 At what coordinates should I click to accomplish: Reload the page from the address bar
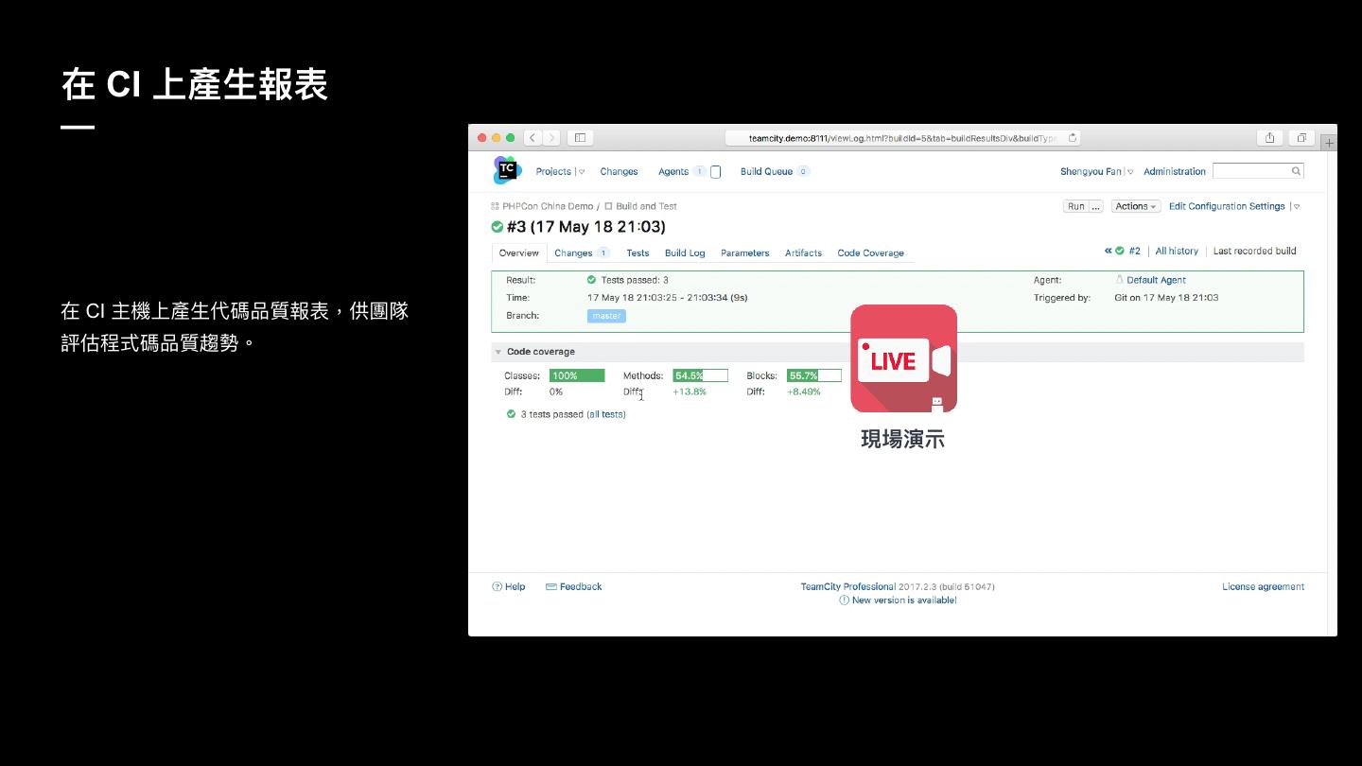[1073, 138]
